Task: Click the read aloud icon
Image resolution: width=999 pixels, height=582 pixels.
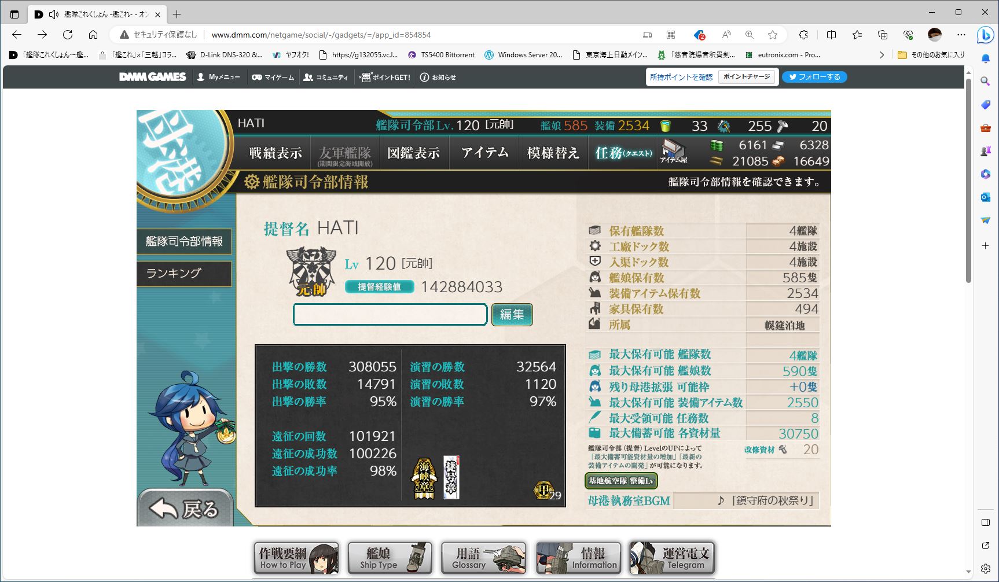Action: (726, 35)
